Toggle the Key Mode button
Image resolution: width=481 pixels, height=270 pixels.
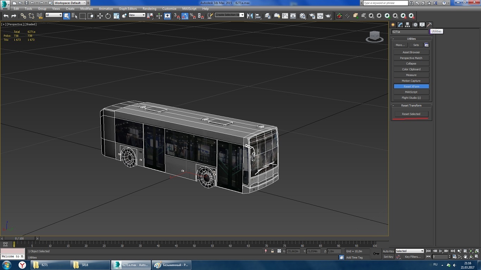428,257
